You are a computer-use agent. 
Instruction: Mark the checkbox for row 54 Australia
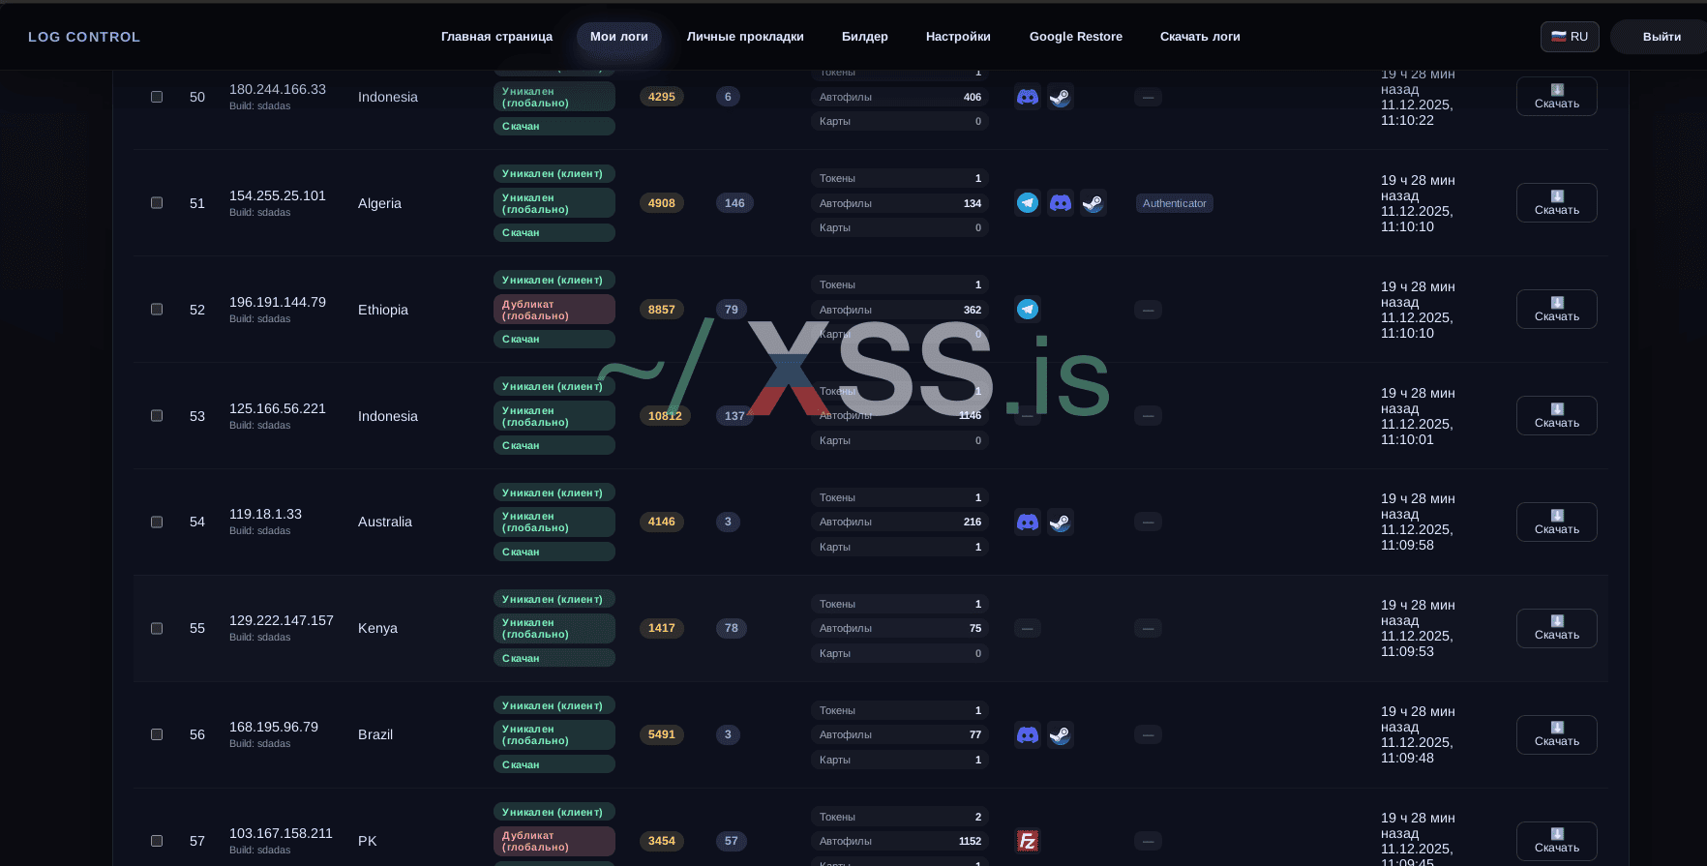coord(157,523)
